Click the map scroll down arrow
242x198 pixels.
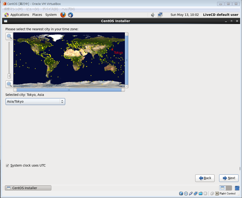126,87
